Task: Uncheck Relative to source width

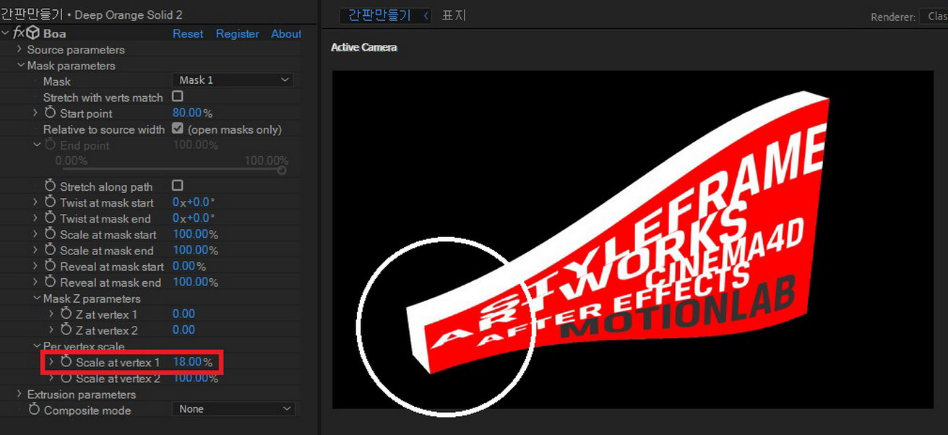Action: point(177,129)
